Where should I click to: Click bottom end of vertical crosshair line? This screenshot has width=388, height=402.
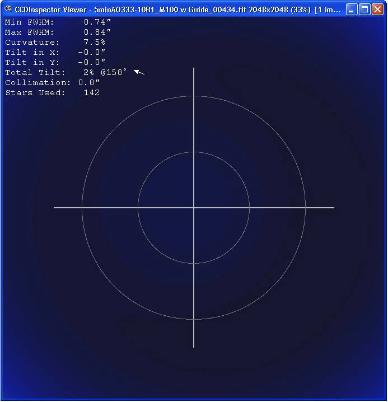194,347
